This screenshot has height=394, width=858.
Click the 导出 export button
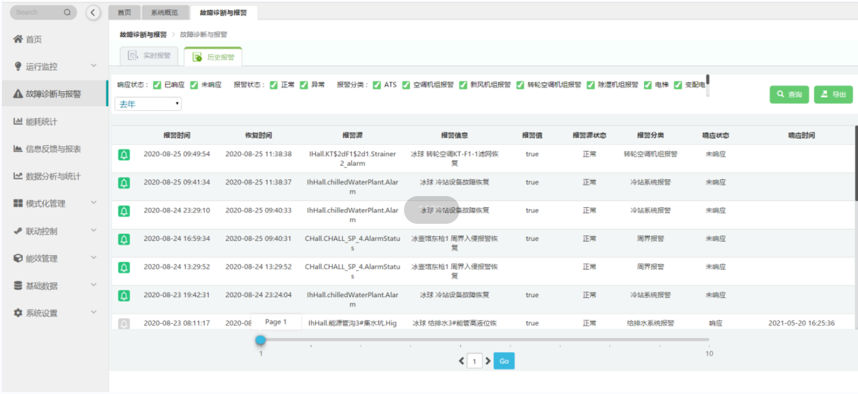[833, 94]
